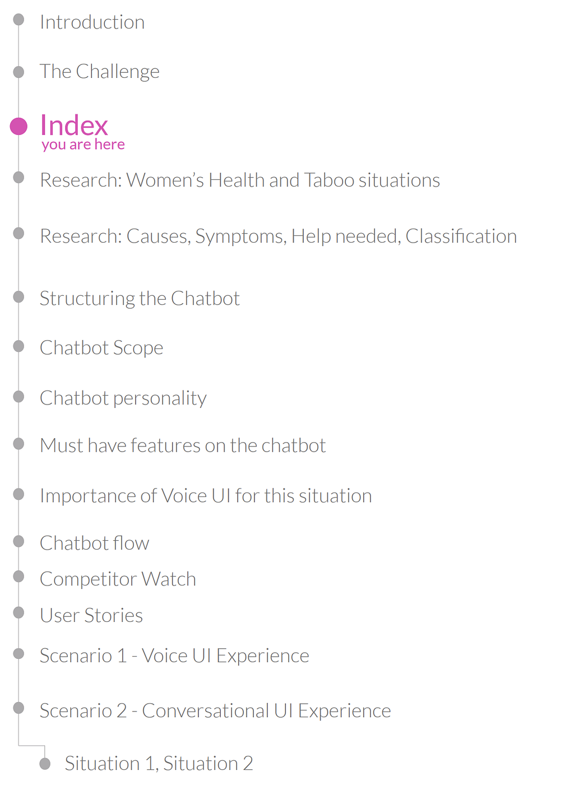Click the gray dot beside Introduction

click(x=18, y=20)
